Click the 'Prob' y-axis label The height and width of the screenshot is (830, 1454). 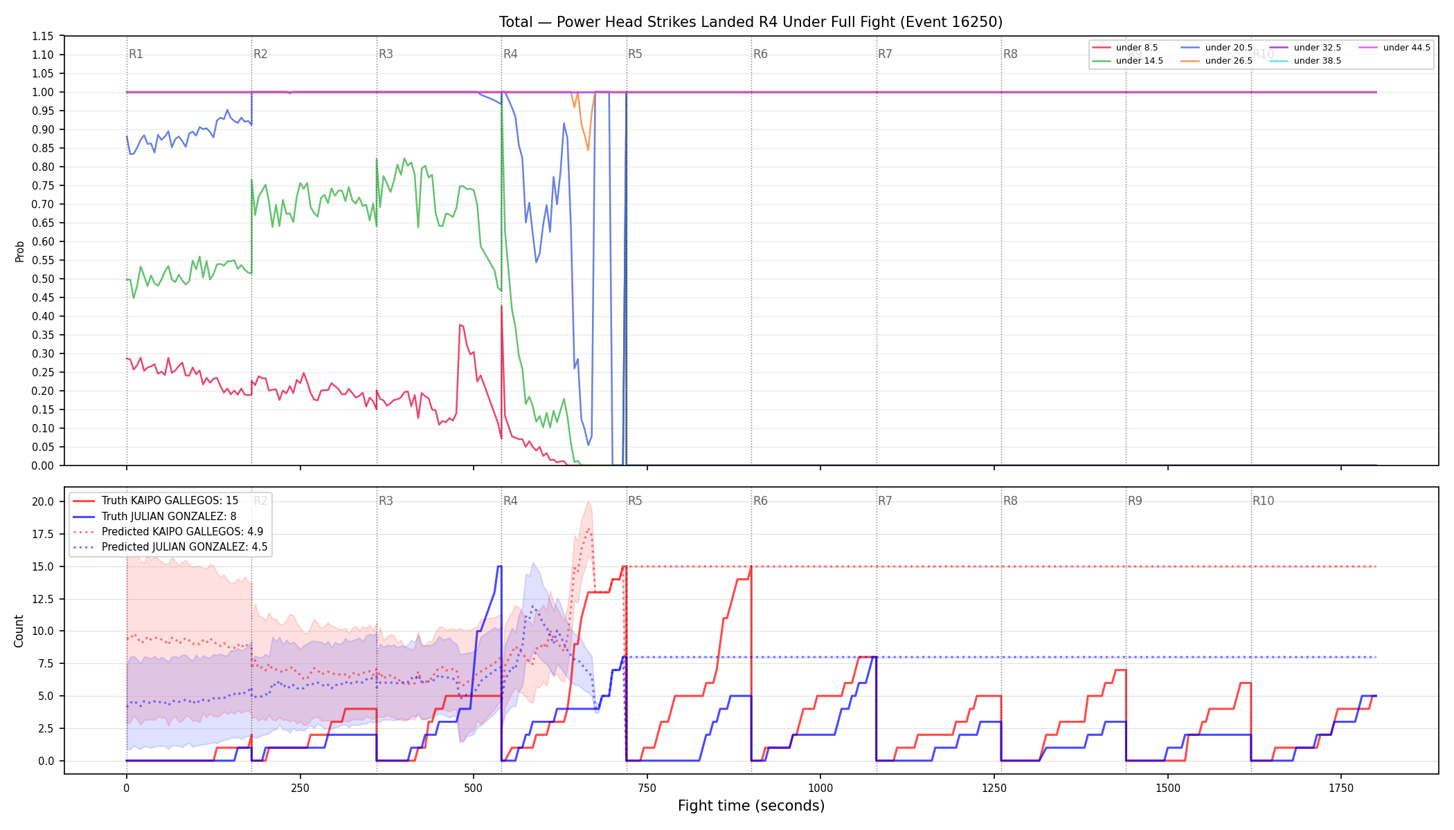(x=19, y=251)
